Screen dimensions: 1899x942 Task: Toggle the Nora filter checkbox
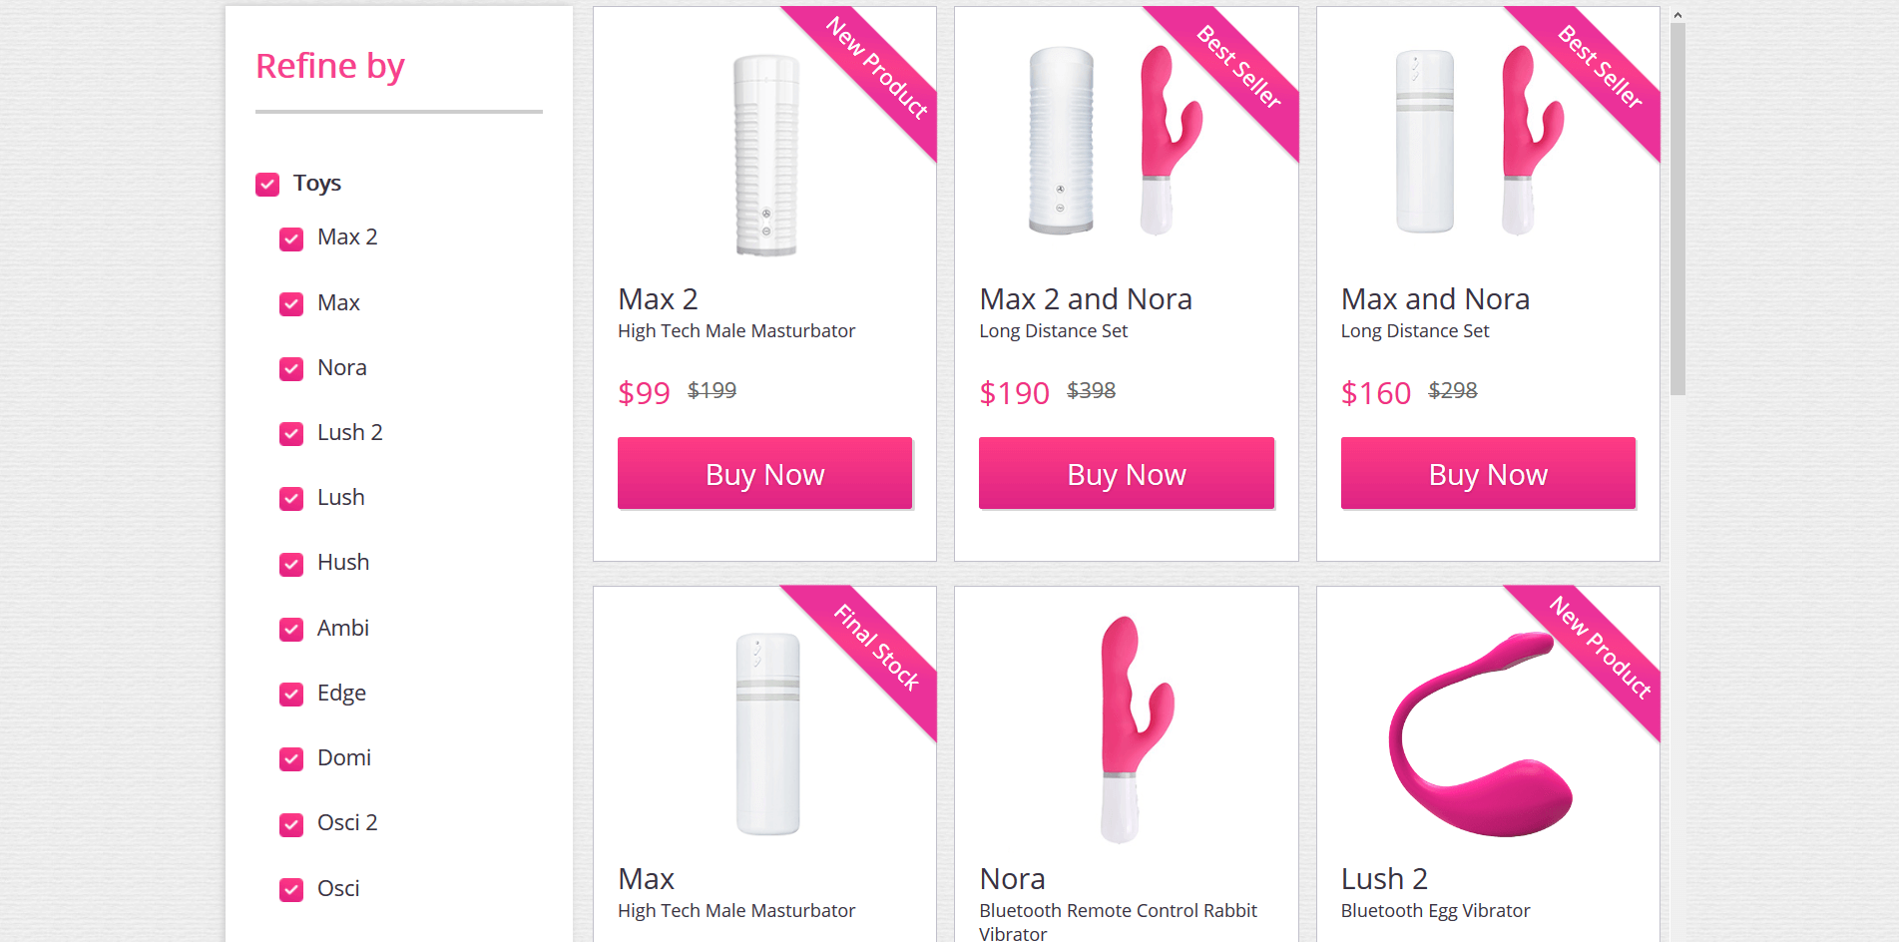(291, 369)
